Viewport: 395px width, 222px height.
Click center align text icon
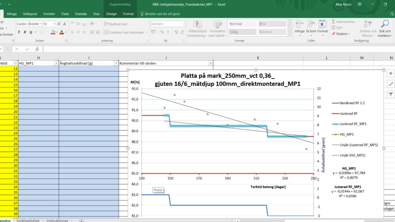click(x=78, y=32)
